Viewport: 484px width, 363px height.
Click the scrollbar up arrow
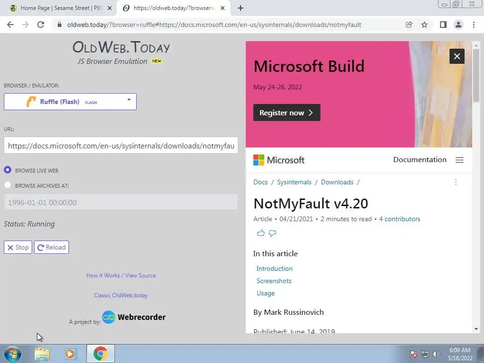[x=476, y=45]
